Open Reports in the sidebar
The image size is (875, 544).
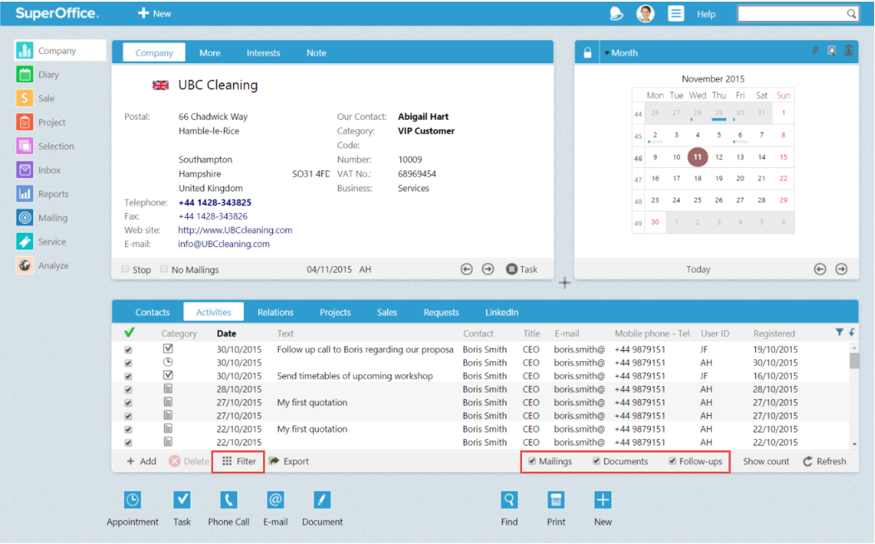click(x=42, y=194)
